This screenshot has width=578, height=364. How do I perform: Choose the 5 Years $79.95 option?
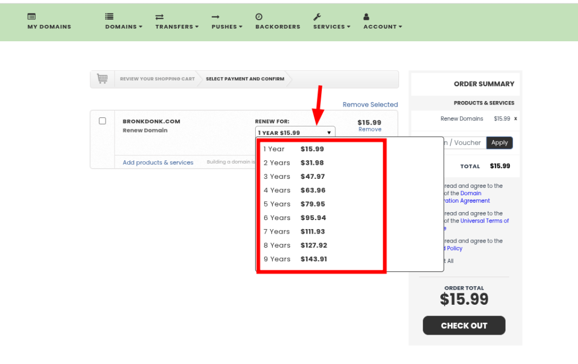294,204
